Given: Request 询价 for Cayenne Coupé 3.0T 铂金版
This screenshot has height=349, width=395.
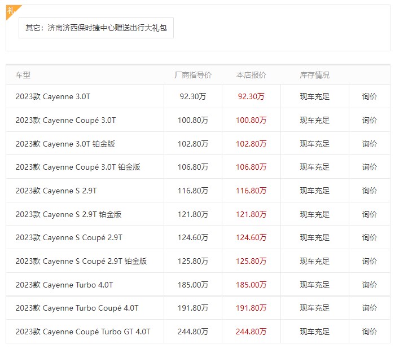Looking at the screenshot, I should pos(369,167).
